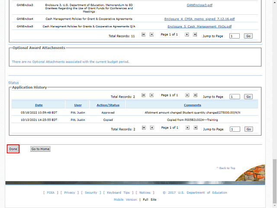
Task: Go to last page in bottom Application History pager
Action: [195, 128]
